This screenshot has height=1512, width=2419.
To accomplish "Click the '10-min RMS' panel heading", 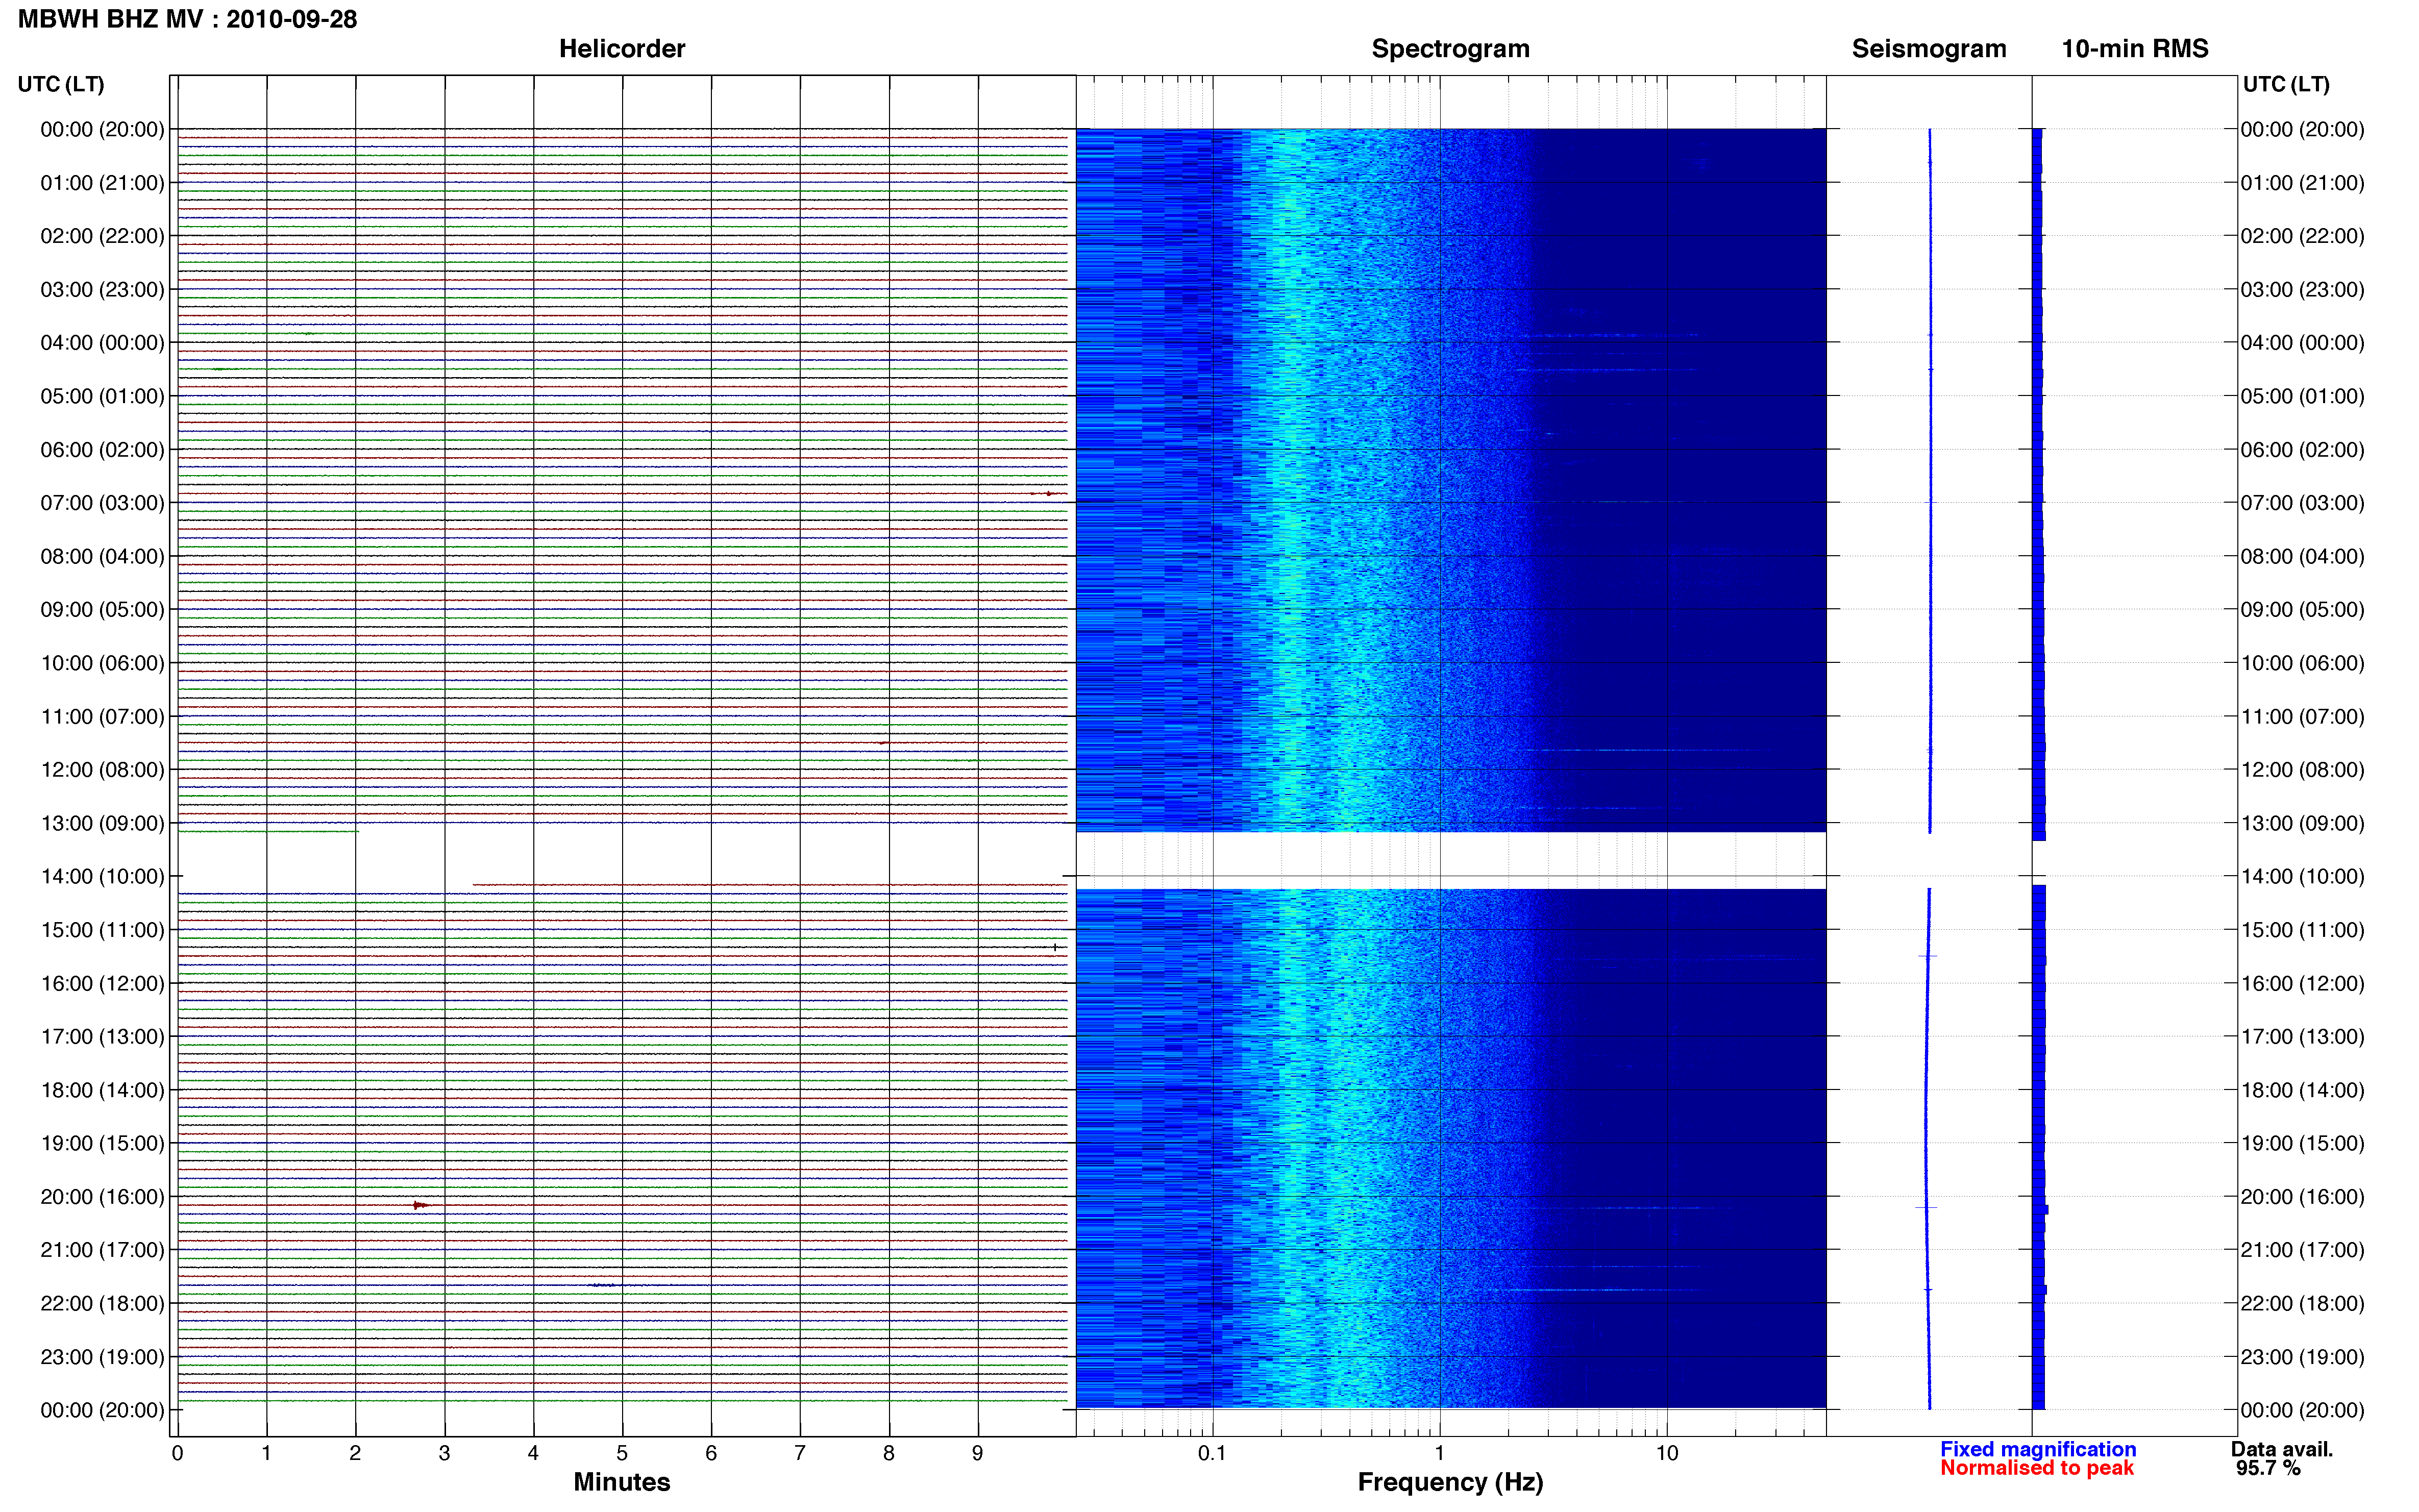I will [2134, 49].
